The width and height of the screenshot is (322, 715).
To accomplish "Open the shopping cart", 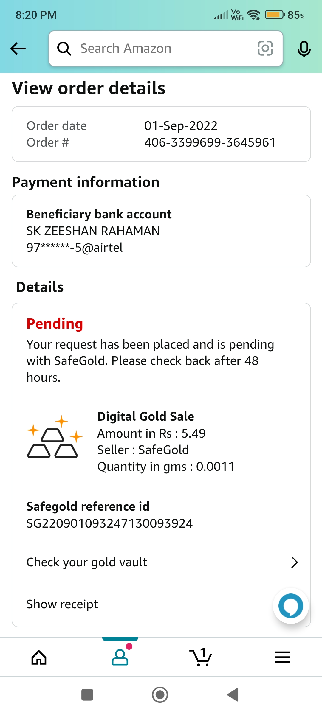I will [201, 657].
